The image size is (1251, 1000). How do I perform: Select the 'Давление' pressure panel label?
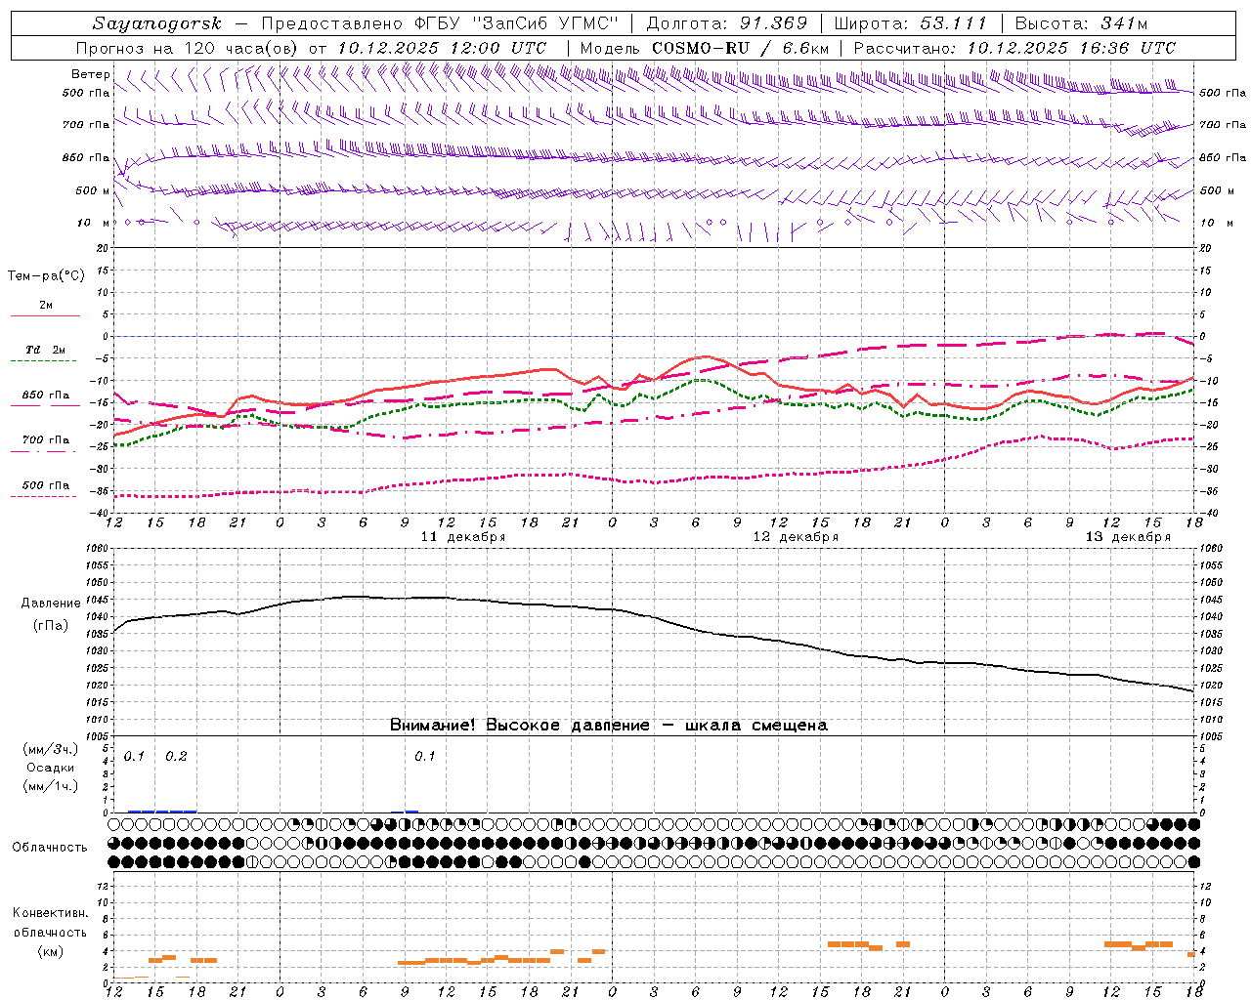pyautogui.click(x=51, y=604)
